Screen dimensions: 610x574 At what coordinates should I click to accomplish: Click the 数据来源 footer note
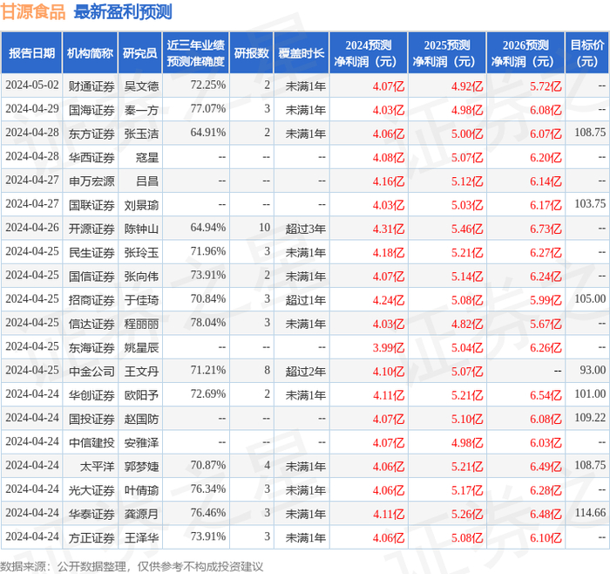pos(132,566)
